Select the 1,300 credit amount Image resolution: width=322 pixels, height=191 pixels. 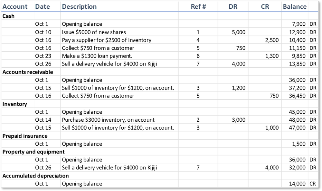pos(272,56)
